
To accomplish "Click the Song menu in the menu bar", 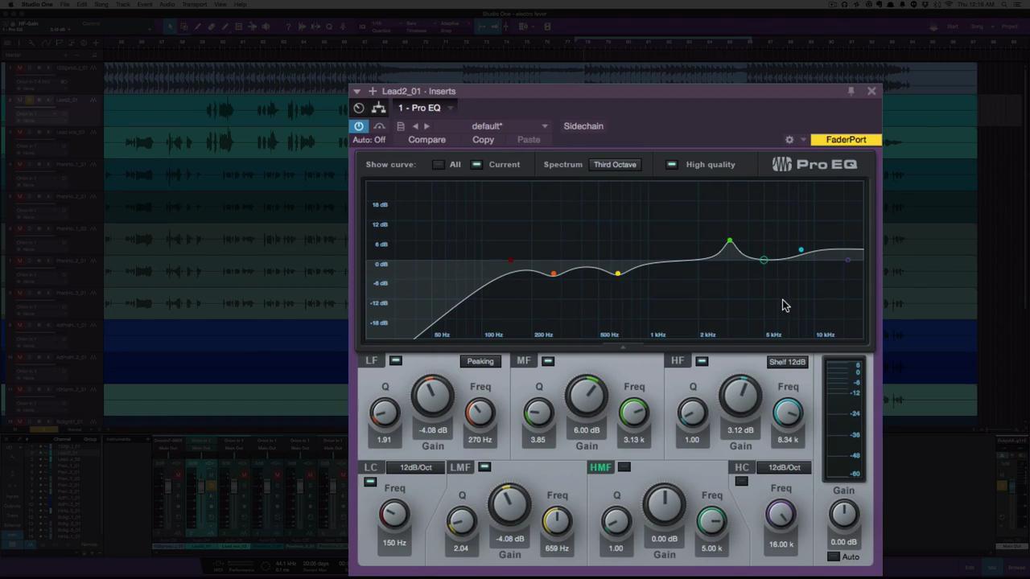I will pos(101,4).
